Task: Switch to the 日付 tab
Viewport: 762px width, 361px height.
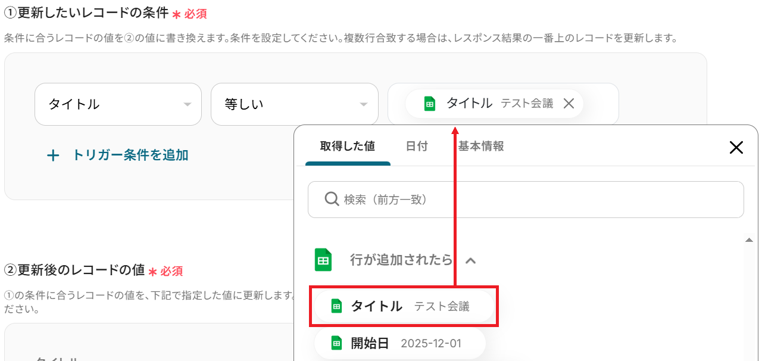Action: [x=417, y=147]
